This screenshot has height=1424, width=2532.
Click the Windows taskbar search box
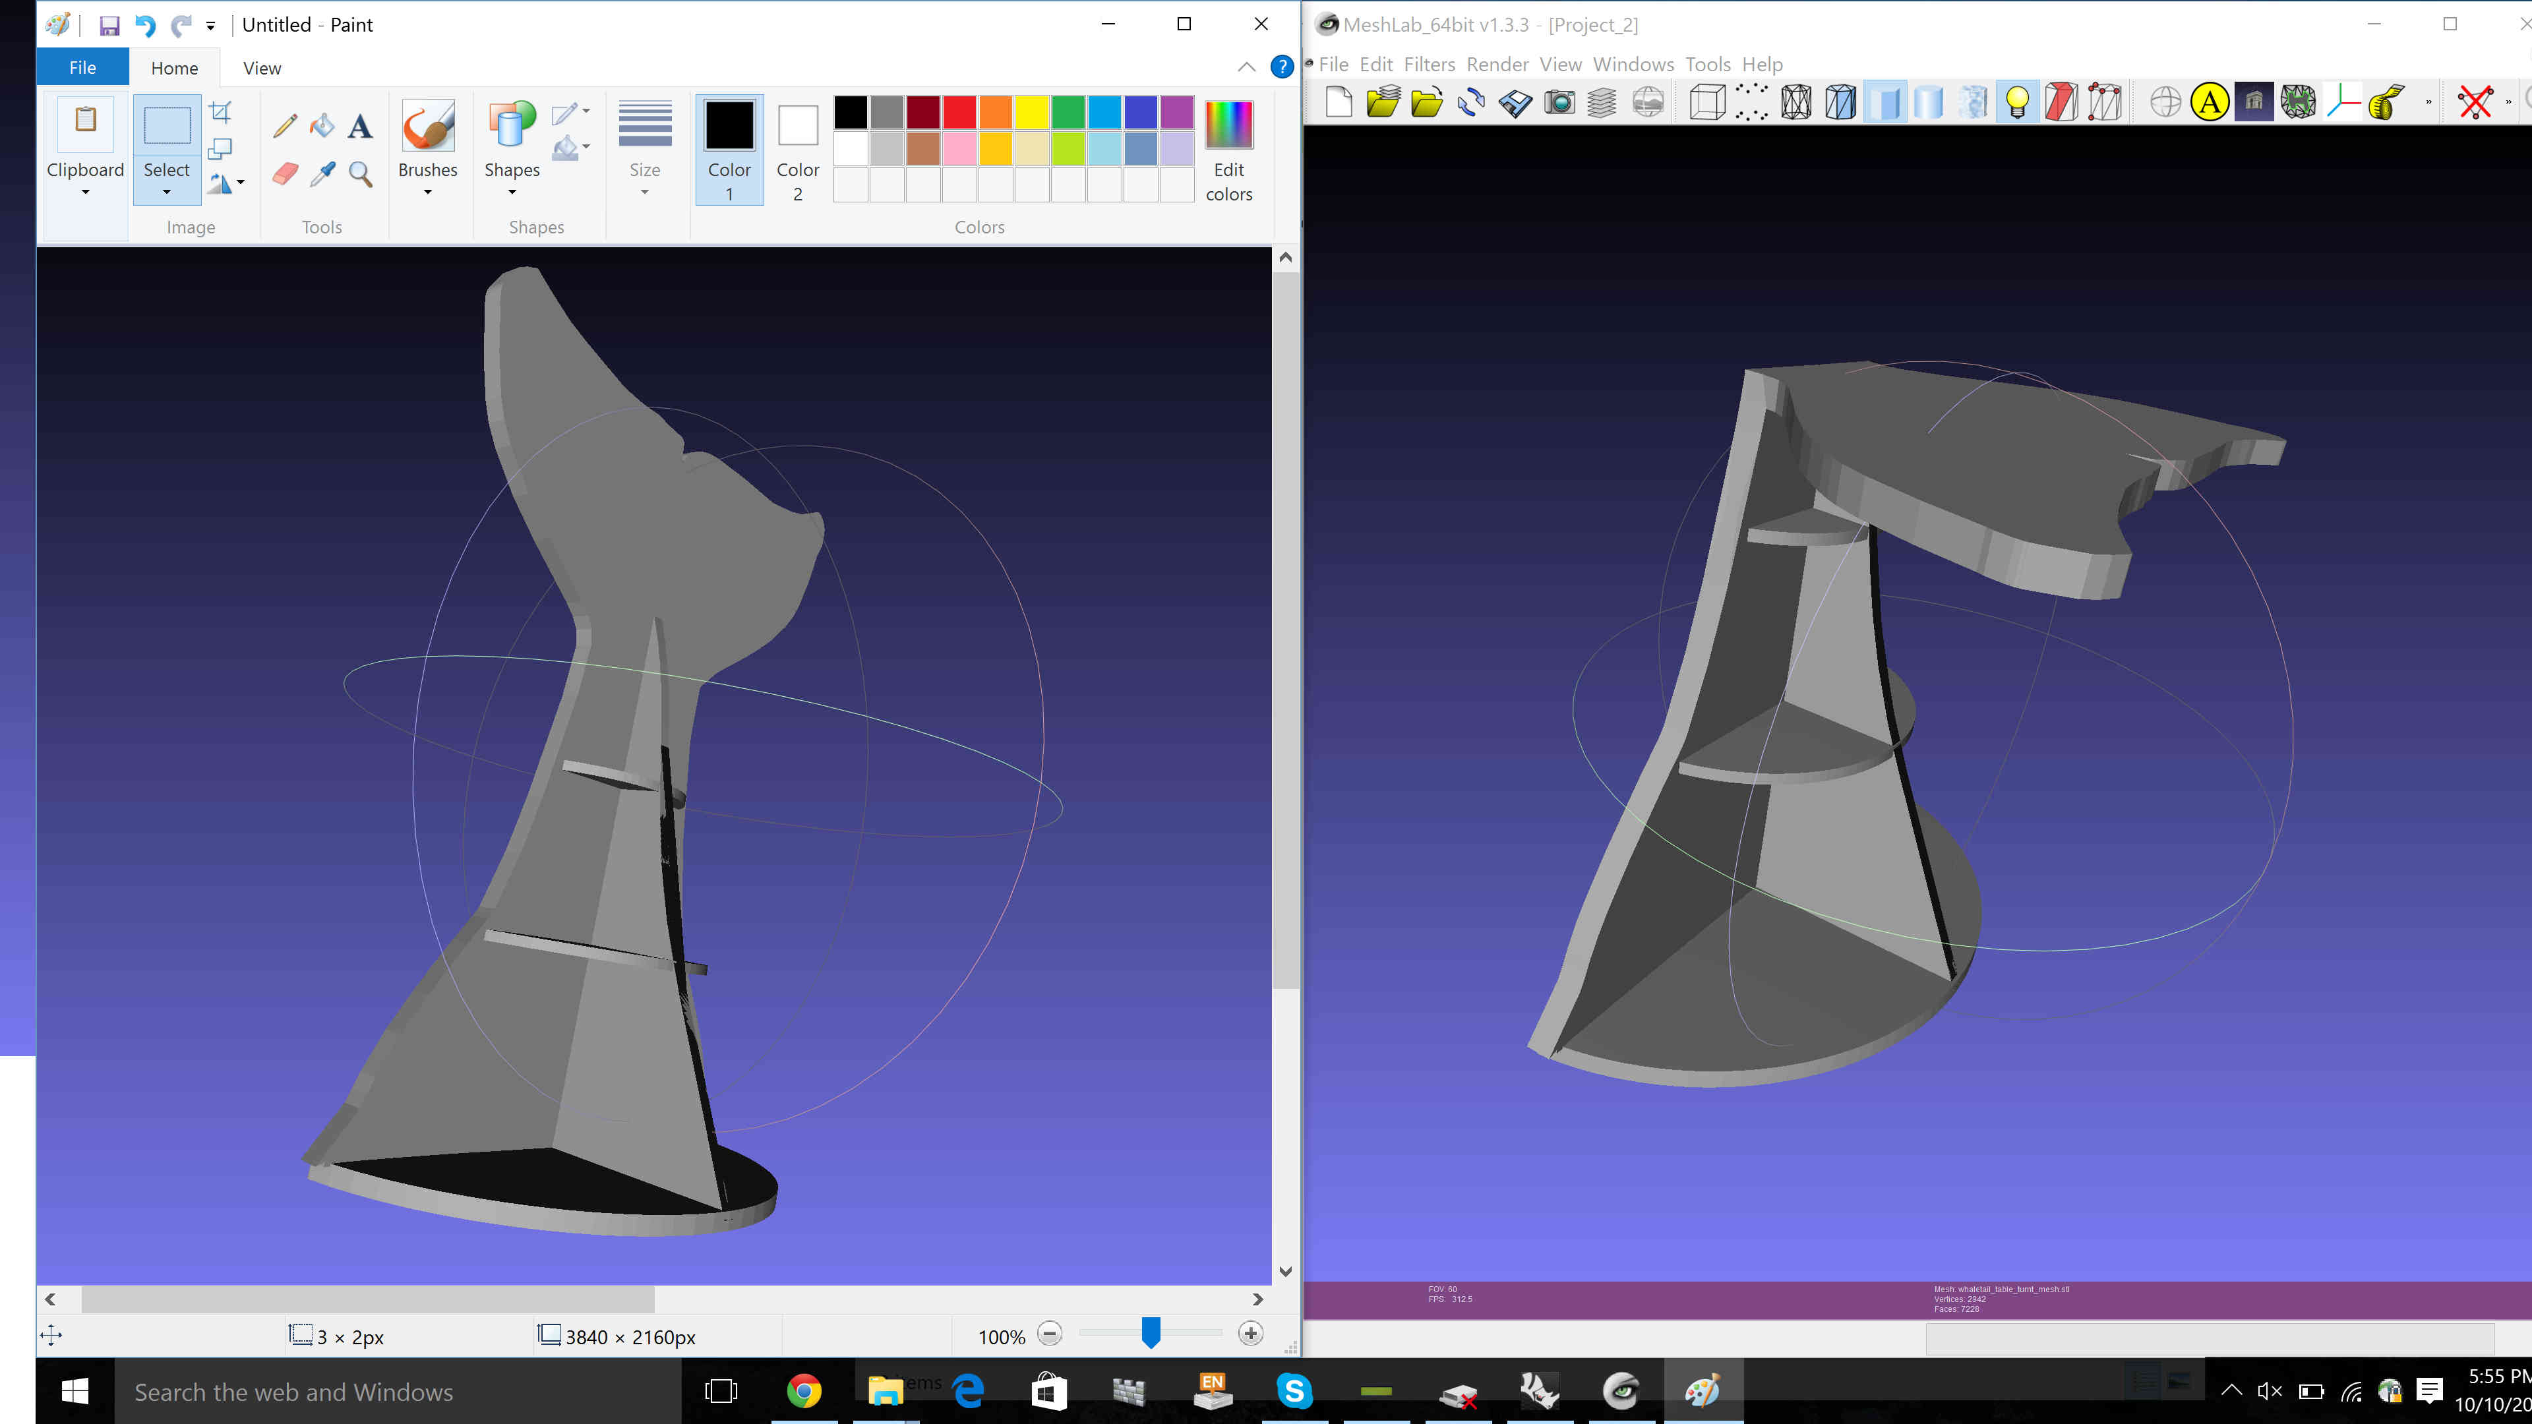tap(398, 1392)
